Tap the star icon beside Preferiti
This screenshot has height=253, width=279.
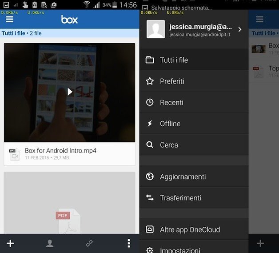pos(150,81)
